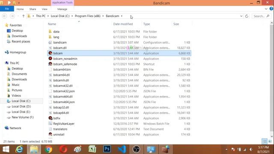Open Internet Explorer from the taskbar

coord(19,149)
